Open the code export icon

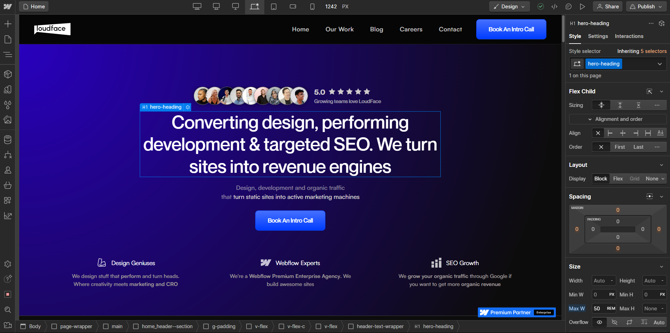point(554,7)
